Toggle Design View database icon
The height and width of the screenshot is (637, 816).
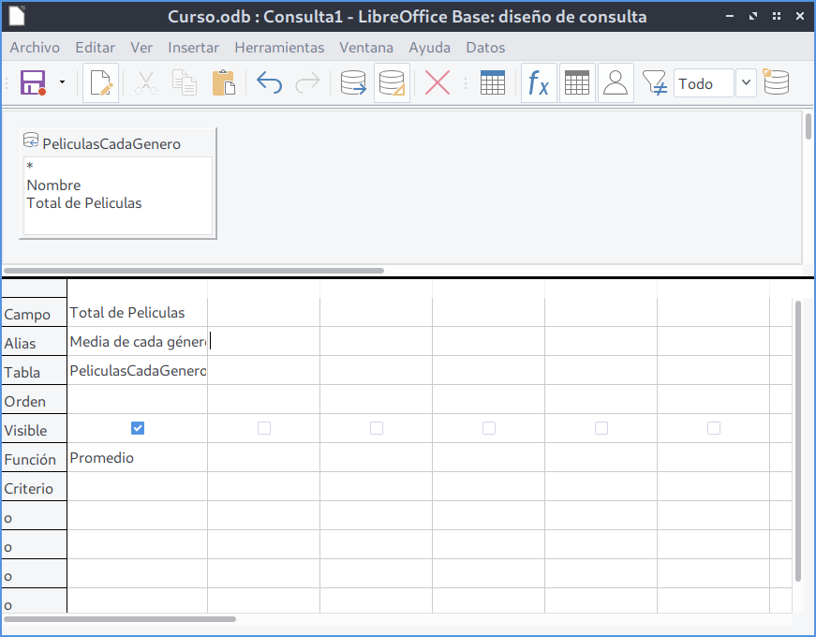(x=392, y=82)
